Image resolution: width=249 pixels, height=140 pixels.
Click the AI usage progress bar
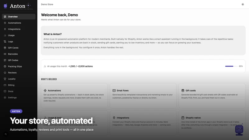click(x=231, y=66)
